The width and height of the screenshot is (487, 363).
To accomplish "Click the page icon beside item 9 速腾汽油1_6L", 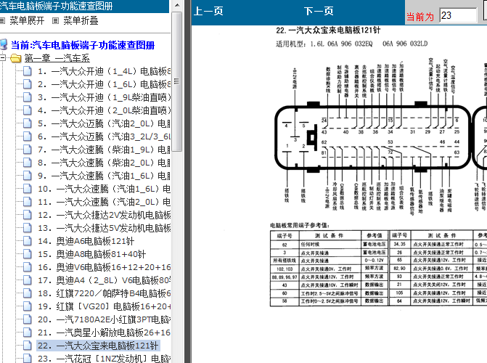I will pos(28,176).
